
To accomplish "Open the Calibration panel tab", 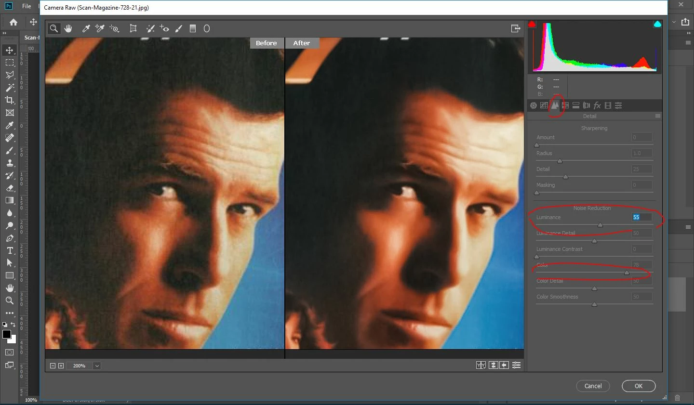I will click(x=608, y=105).
